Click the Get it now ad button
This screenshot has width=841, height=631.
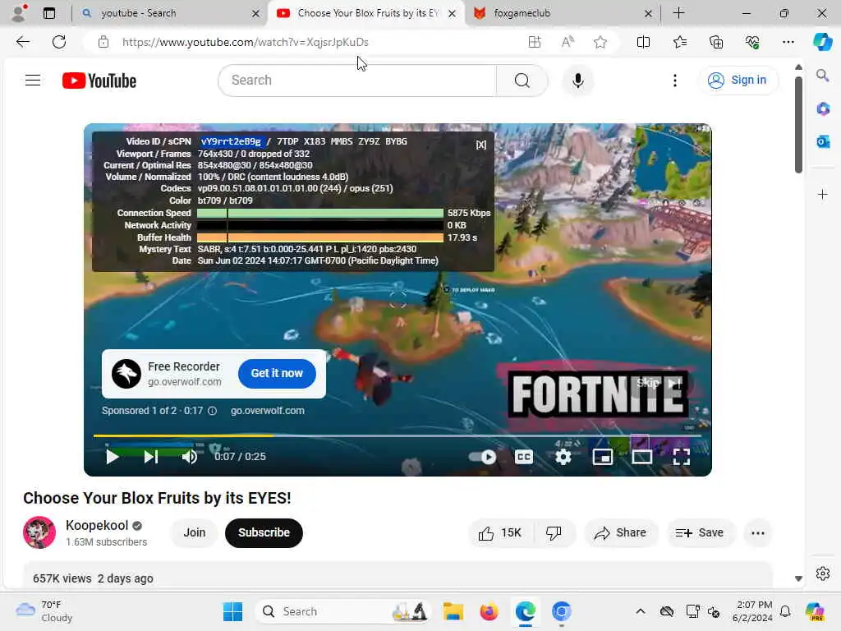(x=277, y=374)
